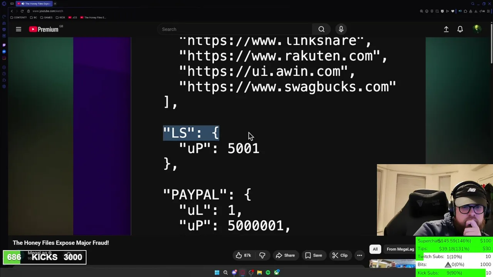Zoom in with the browser magnifier-plus icon
Image resolution: width=493 pixels, height=277 pixels.
pyautogui.click(x=421, y=11)
